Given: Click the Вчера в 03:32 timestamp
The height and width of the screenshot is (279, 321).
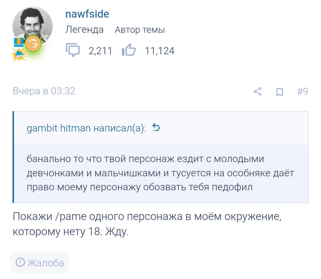Looking at the screenshot, I should point(44,91).
